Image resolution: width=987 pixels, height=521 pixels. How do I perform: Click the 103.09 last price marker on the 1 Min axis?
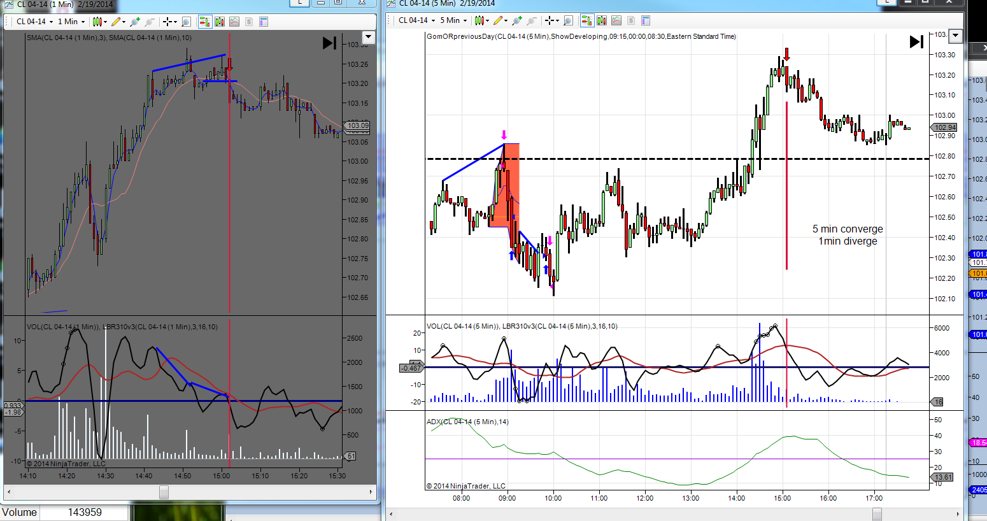pos(357,125)
